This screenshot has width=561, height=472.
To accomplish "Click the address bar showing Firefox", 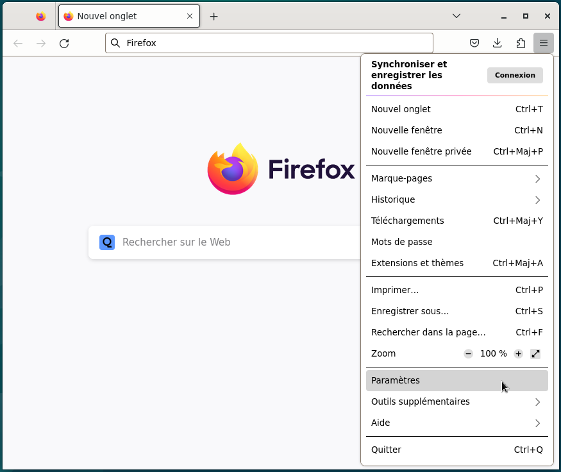I will pyautogui.click(x=269, y=43).
